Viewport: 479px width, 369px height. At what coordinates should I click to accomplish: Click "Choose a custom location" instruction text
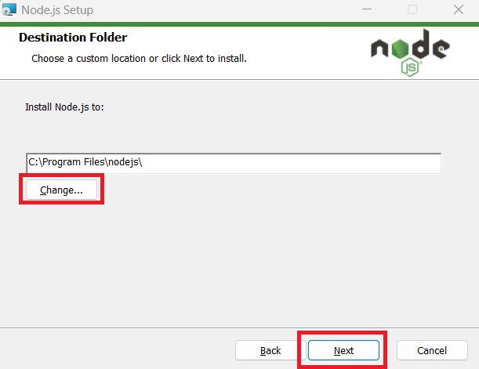click(139, 58)
